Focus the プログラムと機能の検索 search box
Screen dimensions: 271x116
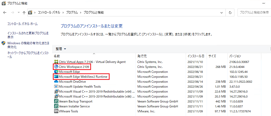point(254,12)
